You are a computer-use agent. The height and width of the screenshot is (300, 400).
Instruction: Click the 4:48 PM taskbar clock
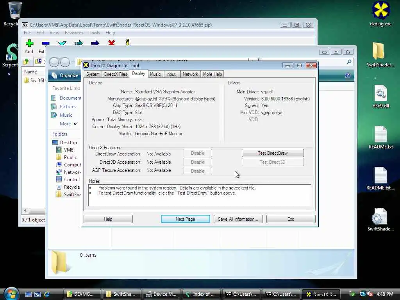385,294
